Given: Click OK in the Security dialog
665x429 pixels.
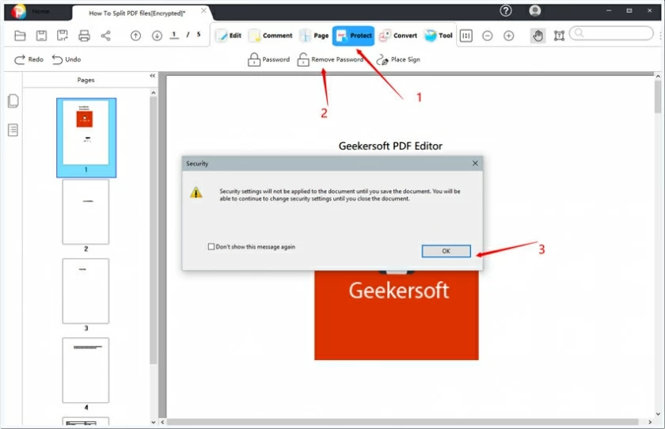Looking at the screenshot, I should click(x=446, y=251).
